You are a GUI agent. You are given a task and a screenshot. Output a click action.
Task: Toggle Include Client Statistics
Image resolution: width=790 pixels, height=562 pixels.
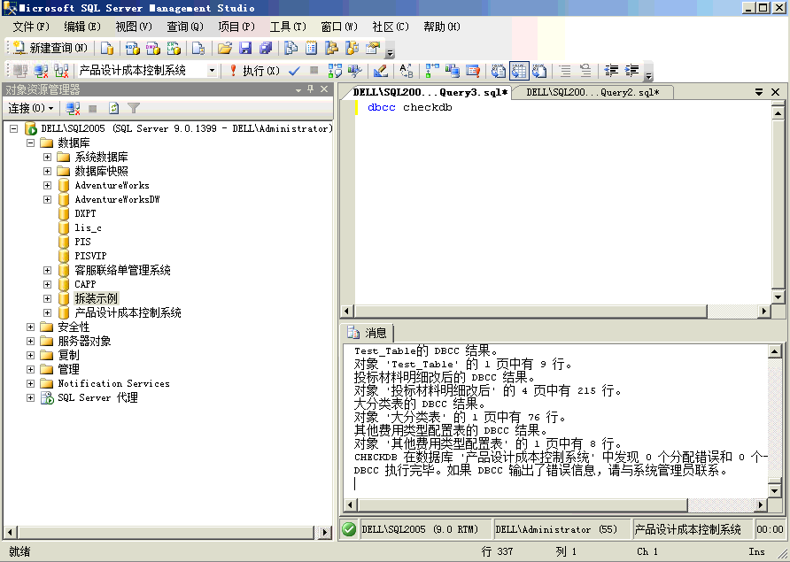[x=452, y=71]
